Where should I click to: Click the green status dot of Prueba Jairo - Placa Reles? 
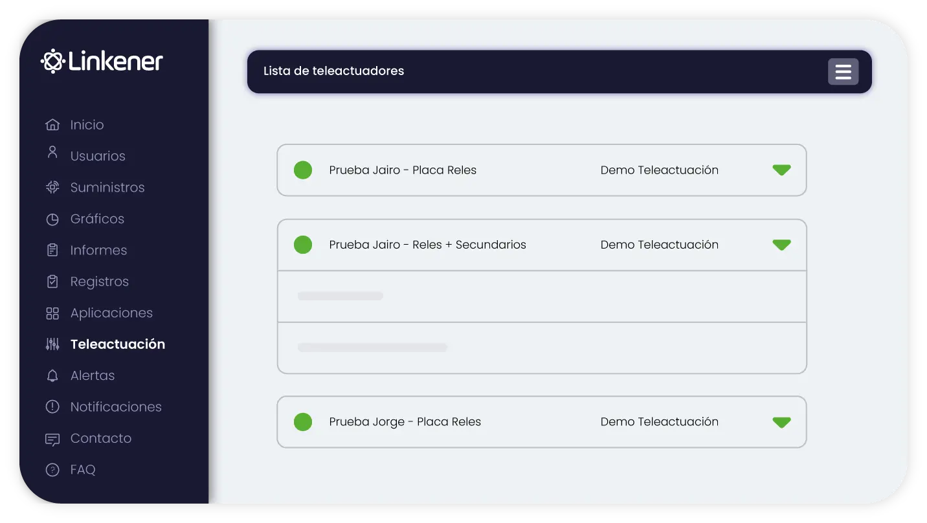[x=303, y=170]
